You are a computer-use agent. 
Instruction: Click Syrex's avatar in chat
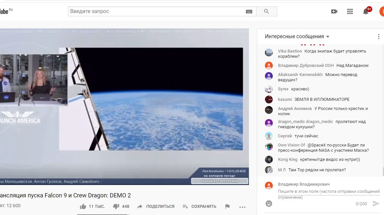(x=269, y=89)
